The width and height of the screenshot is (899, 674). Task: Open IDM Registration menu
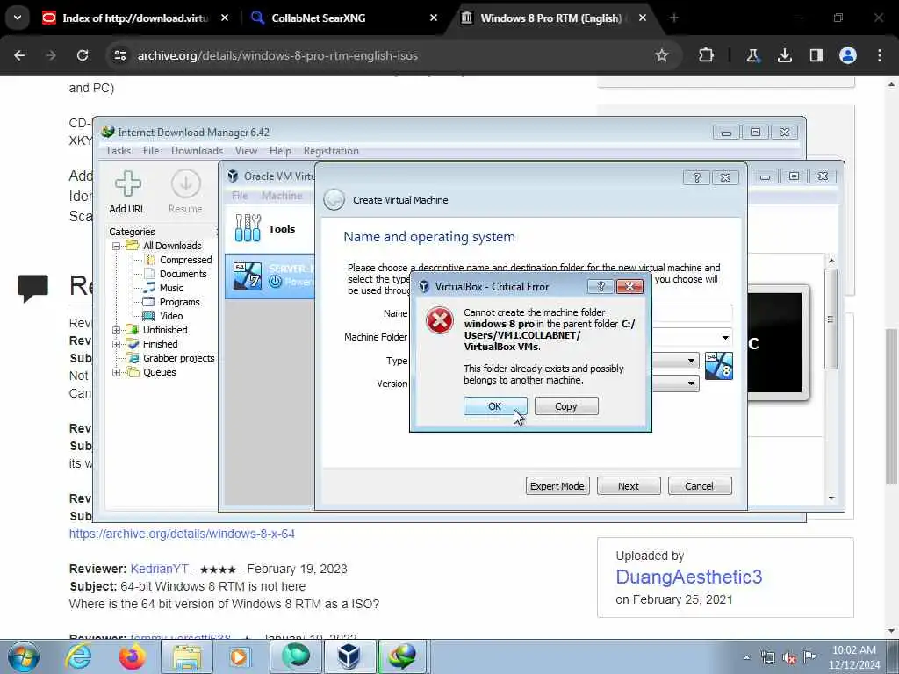coord(331,151)
